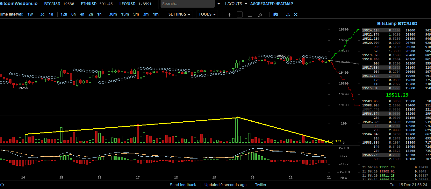Switch time interval to 15m

(x=125, y=14)
